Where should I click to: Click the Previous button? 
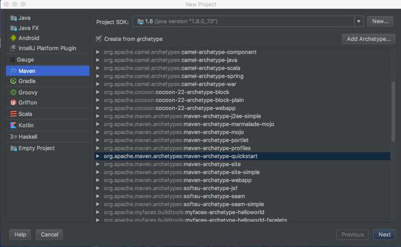[352, 235]
